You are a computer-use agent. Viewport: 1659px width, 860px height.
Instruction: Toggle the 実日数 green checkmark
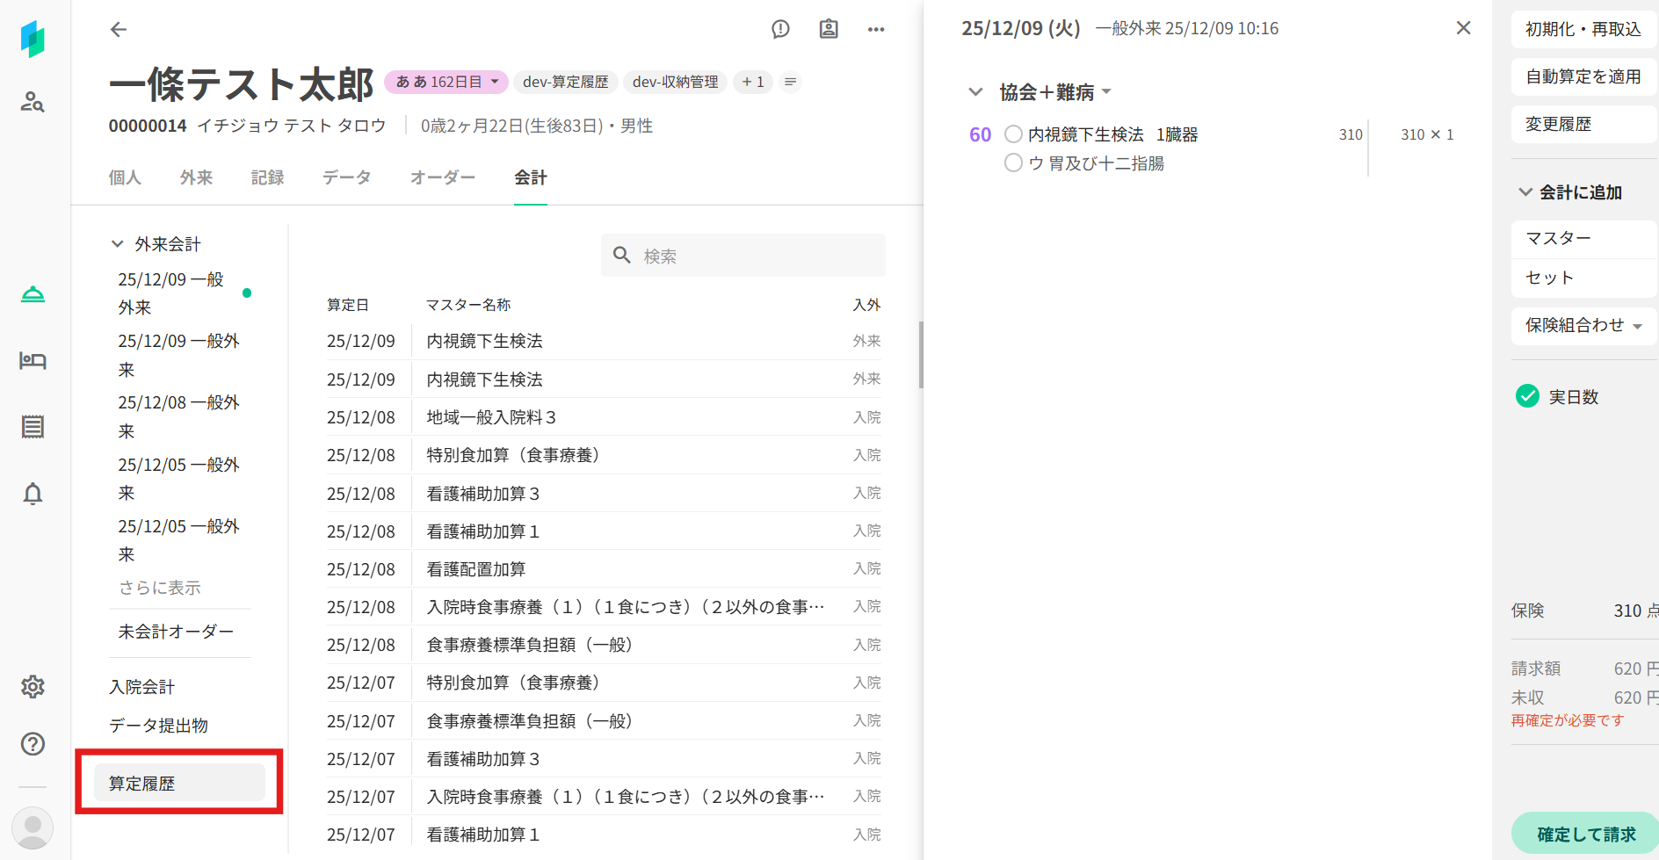pyautogui.click(x=1527, y=396)
